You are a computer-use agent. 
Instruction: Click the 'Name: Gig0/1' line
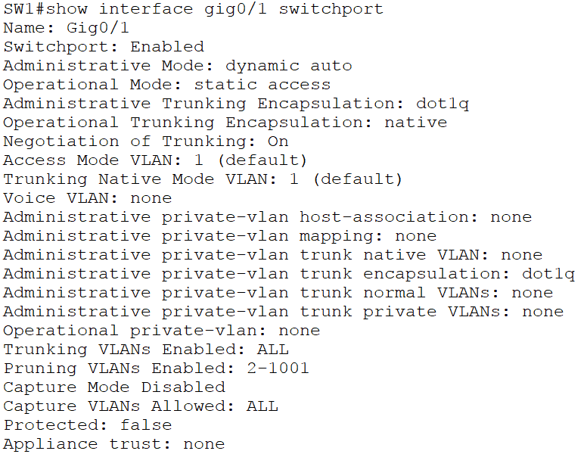click(66, 28)
